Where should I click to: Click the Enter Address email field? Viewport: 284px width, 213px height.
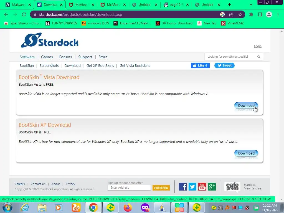[129, 188]
